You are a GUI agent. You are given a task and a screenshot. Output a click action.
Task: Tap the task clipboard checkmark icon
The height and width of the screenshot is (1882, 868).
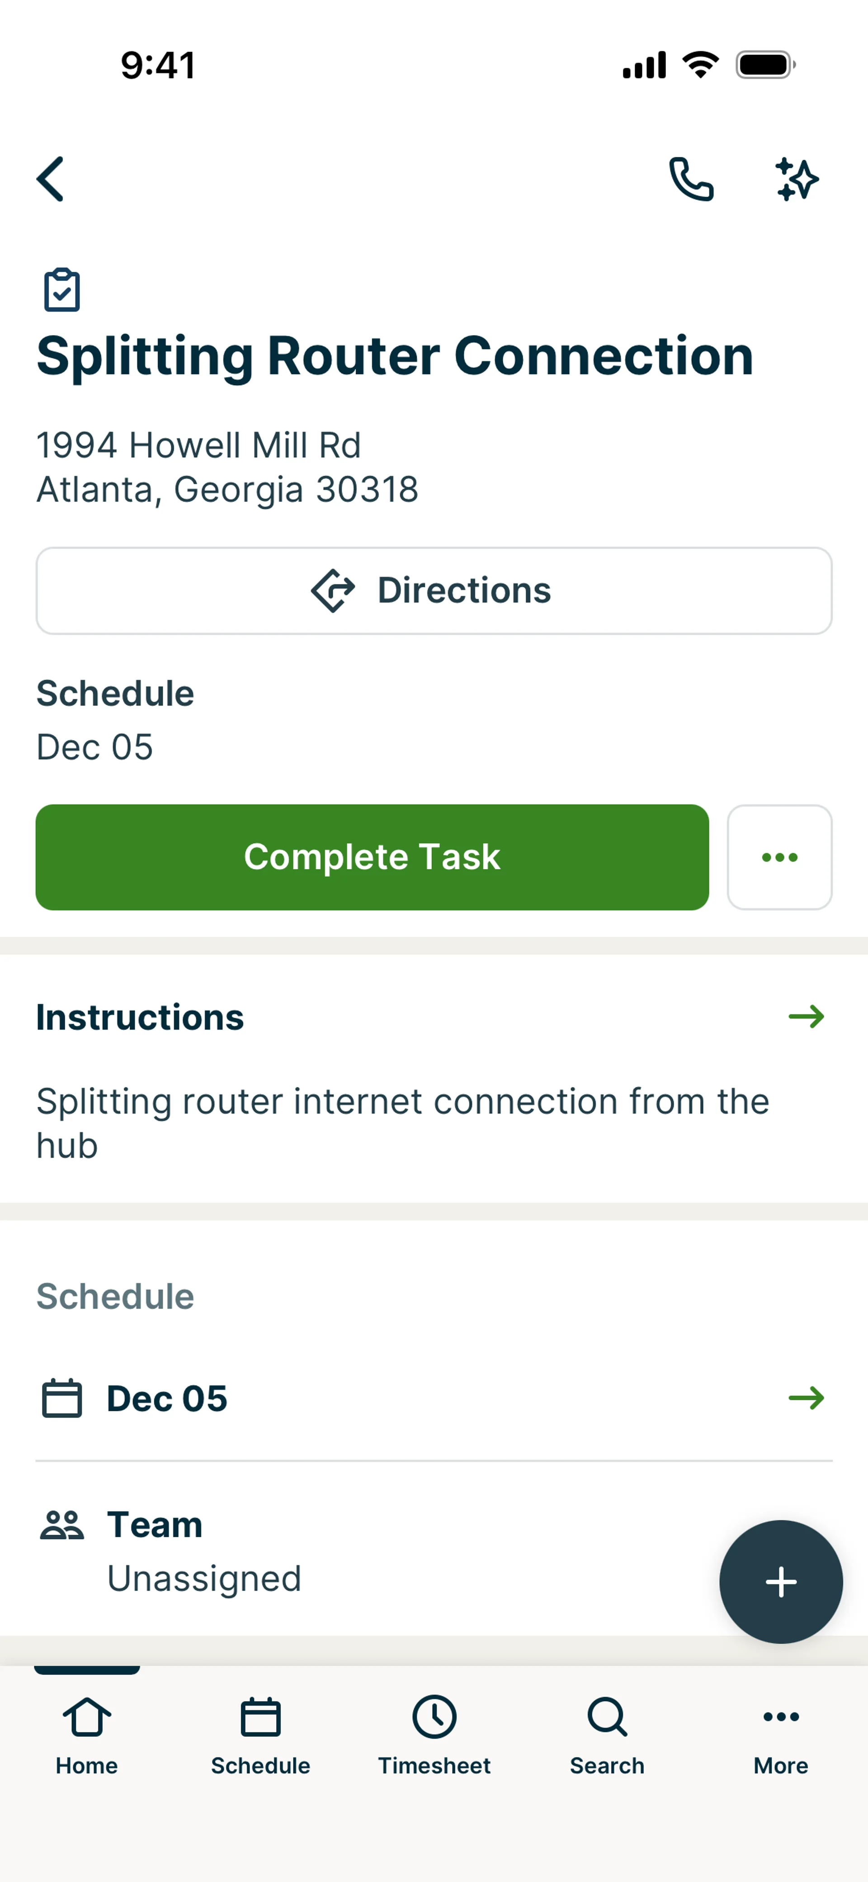(62, 291)
